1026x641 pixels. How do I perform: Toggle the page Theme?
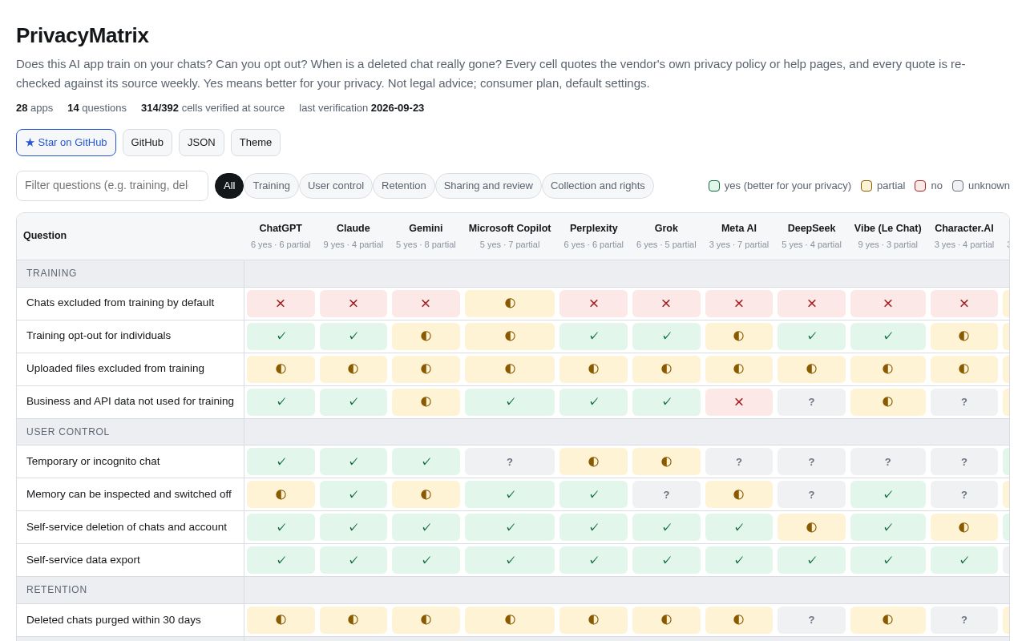(256, 143)
